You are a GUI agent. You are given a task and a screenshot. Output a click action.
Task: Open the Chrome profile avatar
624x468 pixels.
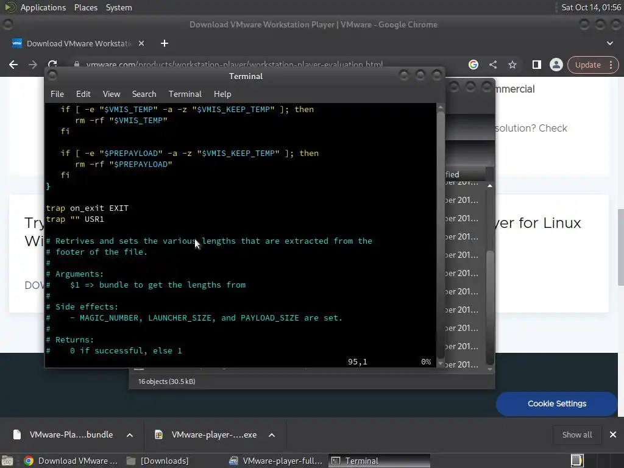pyautogui.click(x=556, y=65)
